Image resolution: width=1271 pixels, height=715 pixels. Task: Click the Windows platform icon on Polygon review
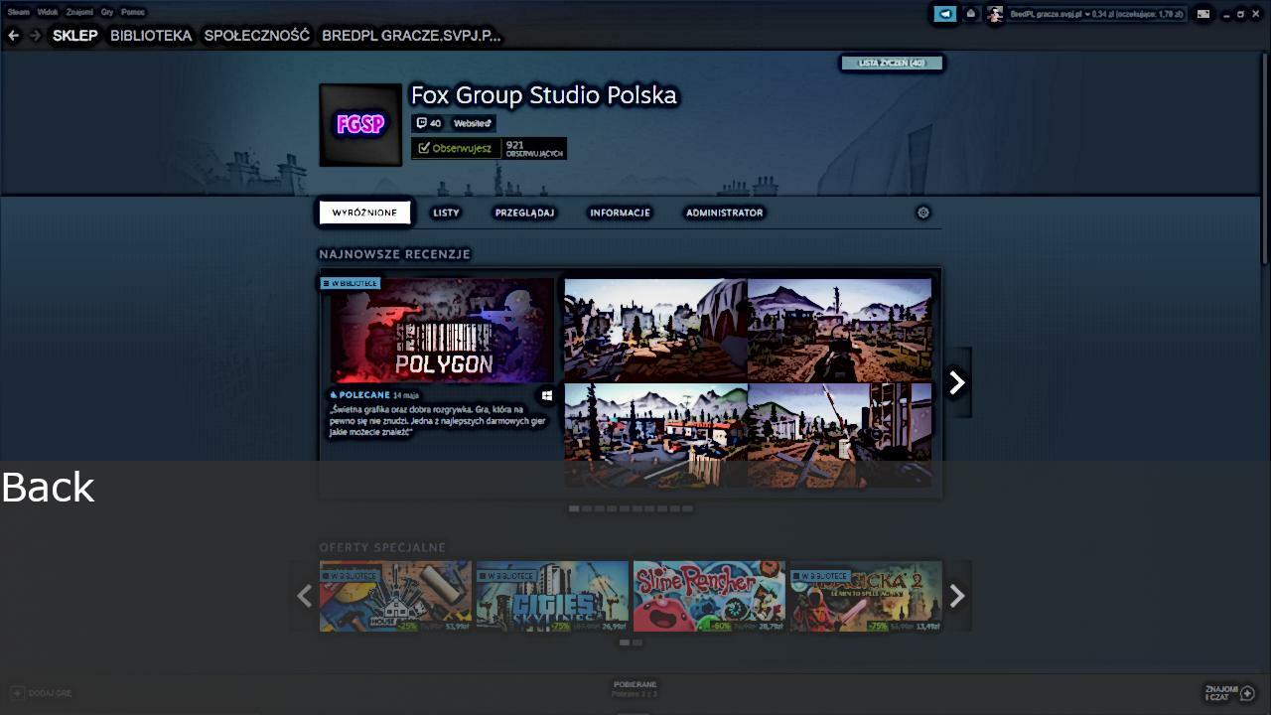547,396
